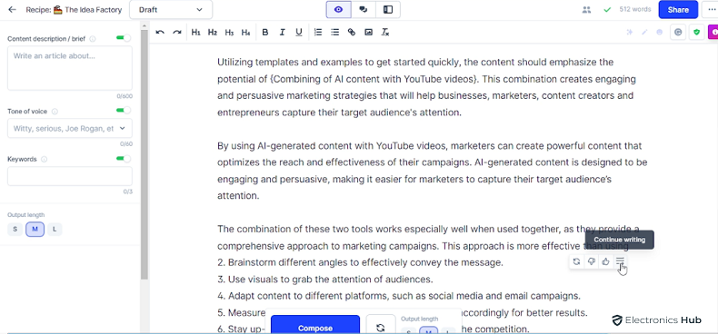Screen dimensions: 718x334
Task: Click the paragraph starting 'Utilizing templates'
Action: [x=426, y=87]
